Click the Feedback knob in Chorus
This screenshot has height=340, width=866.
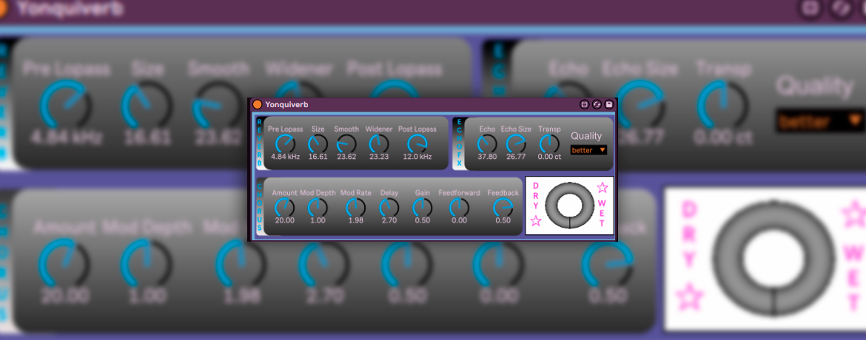(x=503, y=207)
